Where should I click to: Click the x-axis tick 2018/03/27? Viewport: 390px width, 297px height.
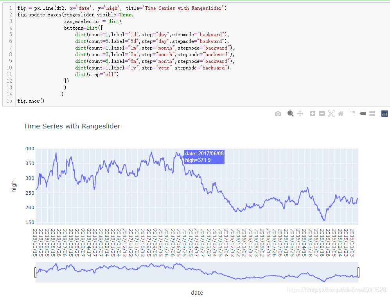tap(95, 243)
